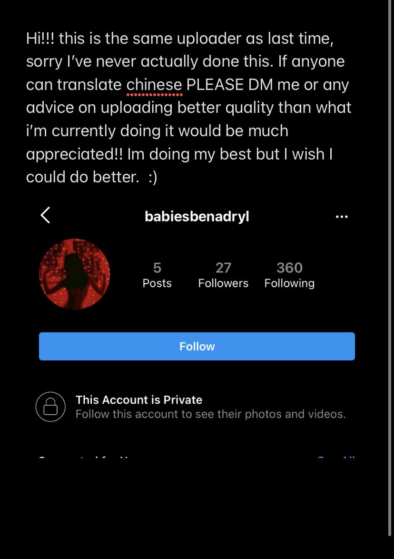Image resolution: width=394 pixels, height=559 pixels.
Task: Click the word "translate" in the note
Action: pos(89,84)
